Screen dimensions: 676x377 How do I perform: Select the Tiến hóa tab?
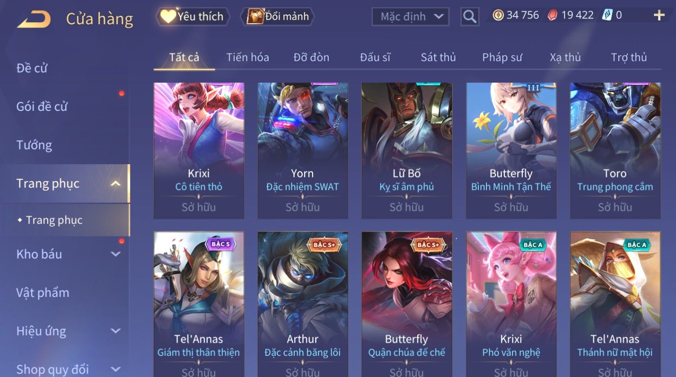pyautogui.click(x=247, y=57)
